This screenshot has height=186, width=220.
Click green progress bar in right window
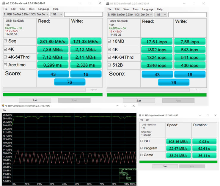tap(157, 95)
